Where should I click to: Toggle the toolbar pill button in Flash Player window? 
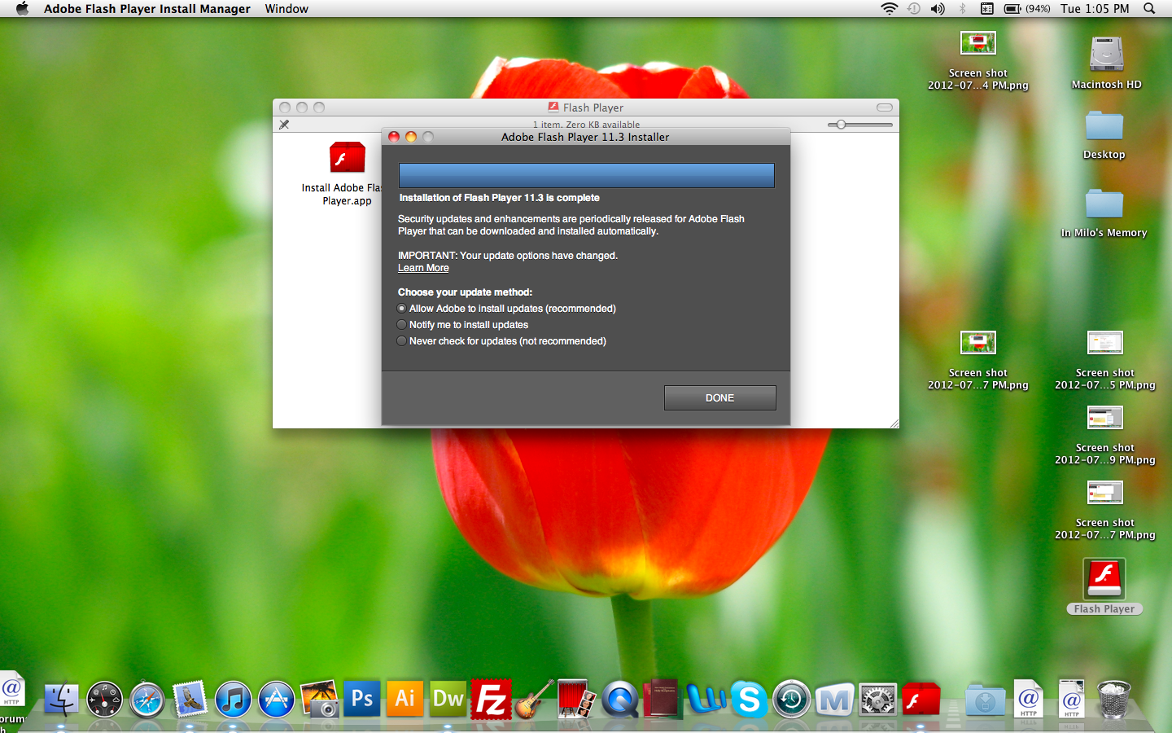click(x=885, y=108)
